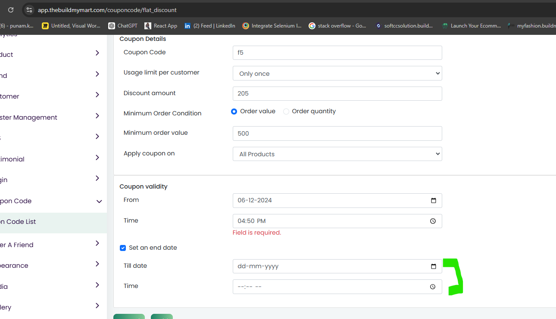Click the 'Field is required.' error text
556x319 pixels.
click(257, 233)
